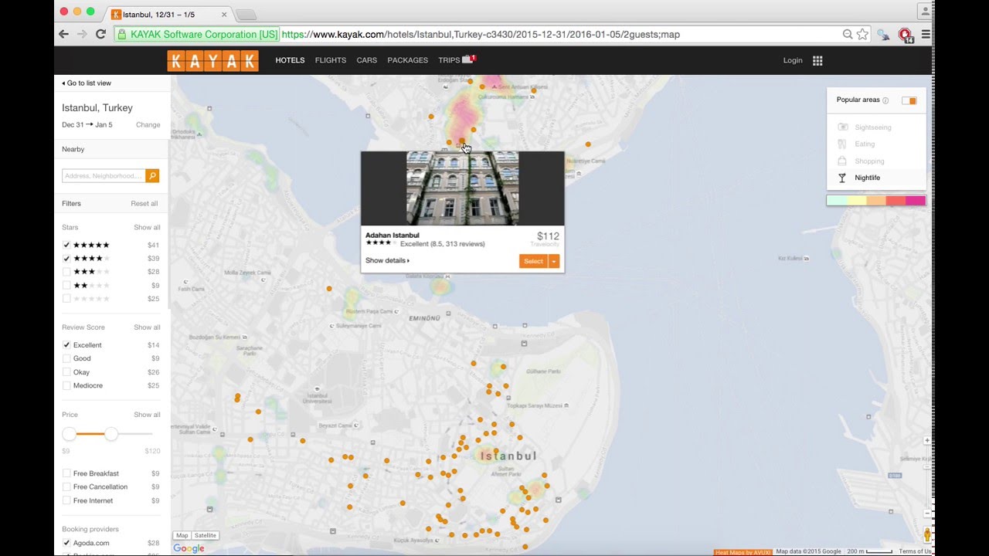This screenshot has width=989, height=556.
Task: Uncheck the 5-star filter checkbox
Action: click(x=66, y=245)
